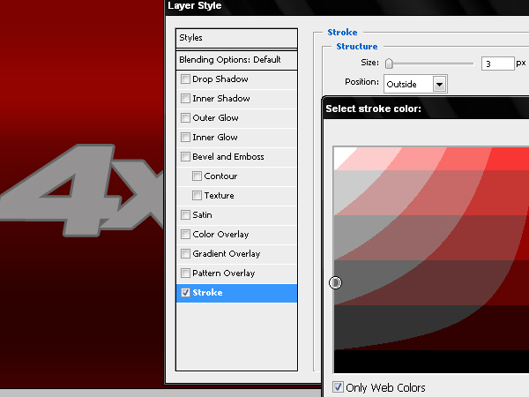Click the Structure section heading
Image resolution: width=529 pixels, height=397 pixels.
pos(357,46)
